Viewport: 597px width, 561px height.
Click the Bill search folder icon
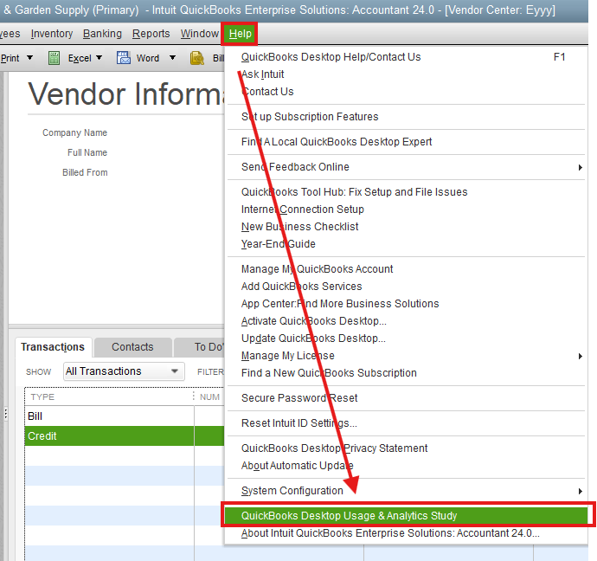(x=197, y=58)
